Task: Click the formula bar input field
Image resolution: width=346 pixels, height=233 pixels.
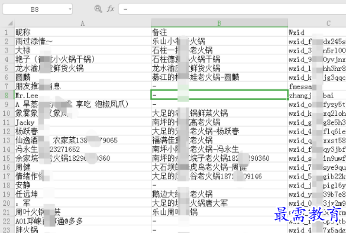Action: [232, 9]
